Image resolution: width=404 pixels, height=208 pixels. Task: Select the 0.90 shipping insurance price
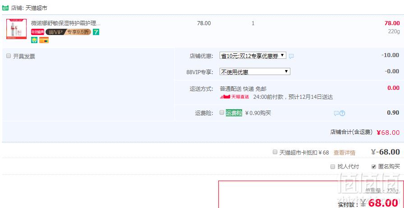(x=393, y=112)
